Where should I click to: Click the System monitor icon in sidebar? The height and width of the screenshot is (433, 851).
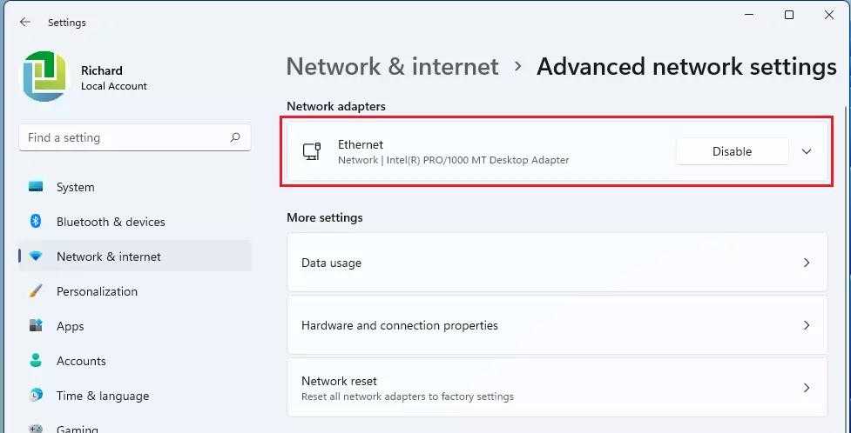tap(36, 187)
